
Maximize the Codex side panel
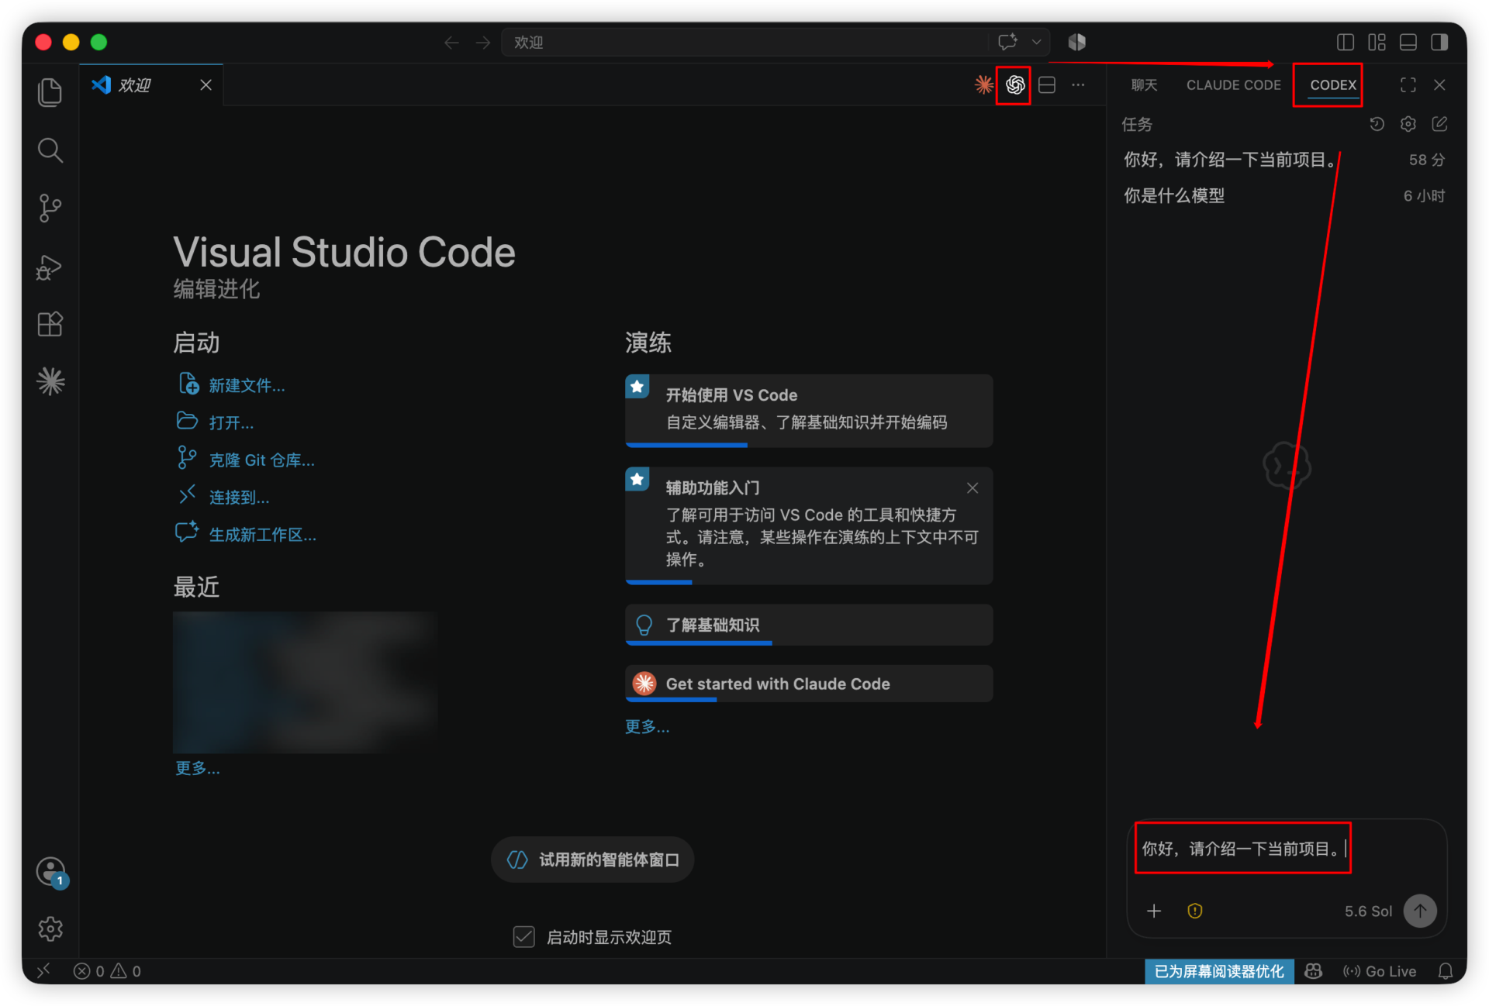[x=1408, y=84]
